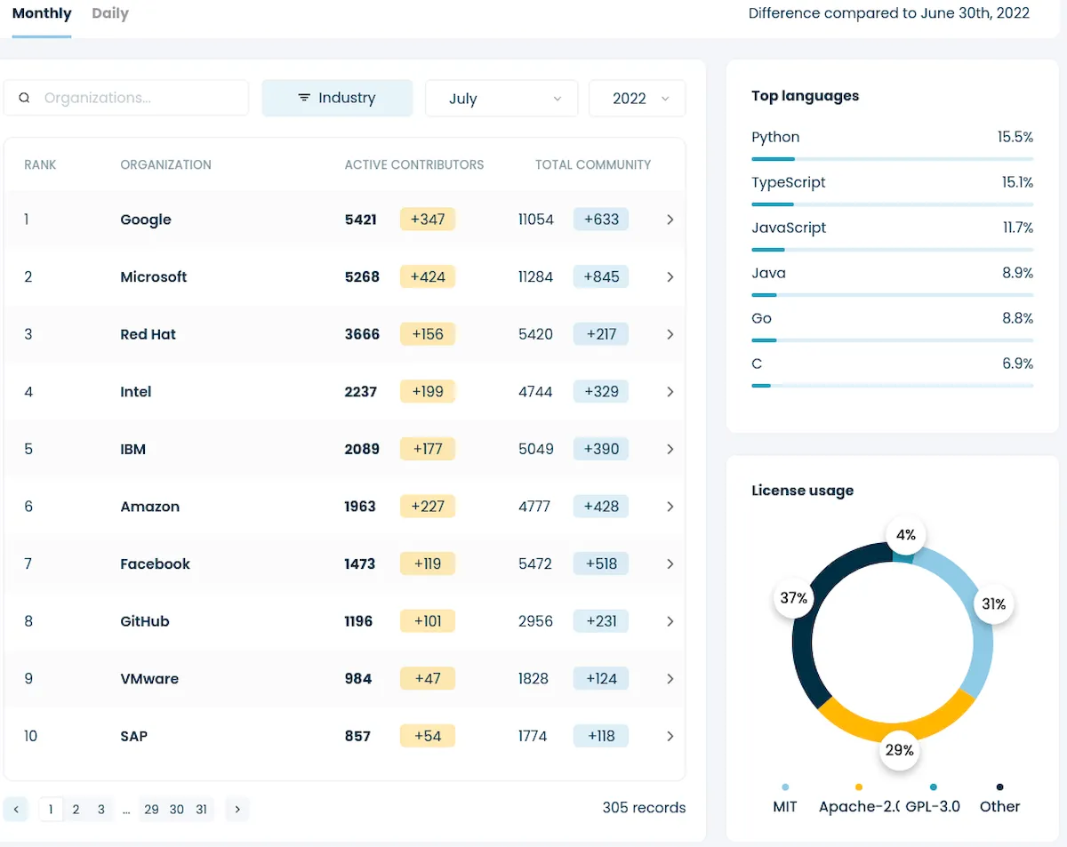Click Google's +347 contributors badge

coord(428,220)
